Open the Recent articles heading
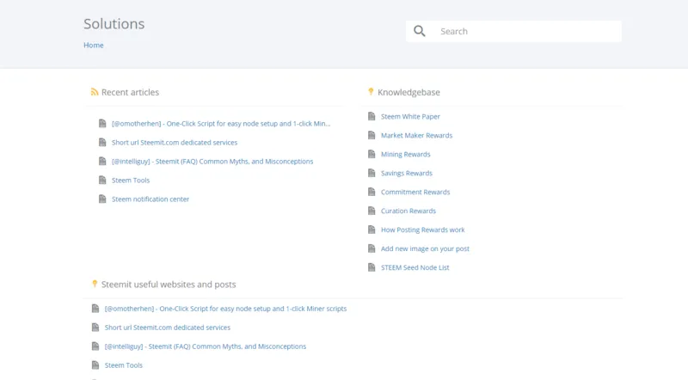This screenshot has height=380, width=688. [x=131, y=92]
